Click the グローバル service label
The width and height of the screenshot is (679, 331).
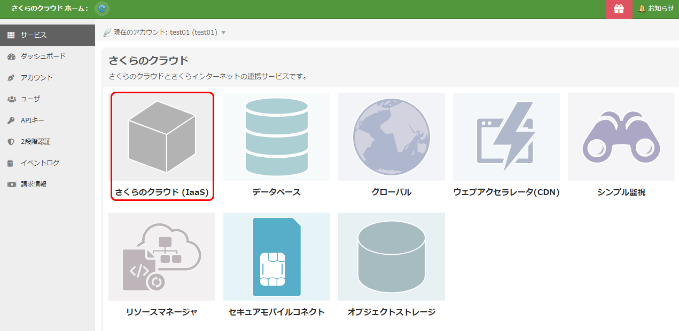392,192
